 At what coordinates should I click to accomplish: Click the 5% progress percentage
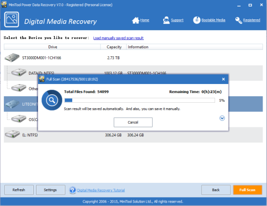[222, 100]
